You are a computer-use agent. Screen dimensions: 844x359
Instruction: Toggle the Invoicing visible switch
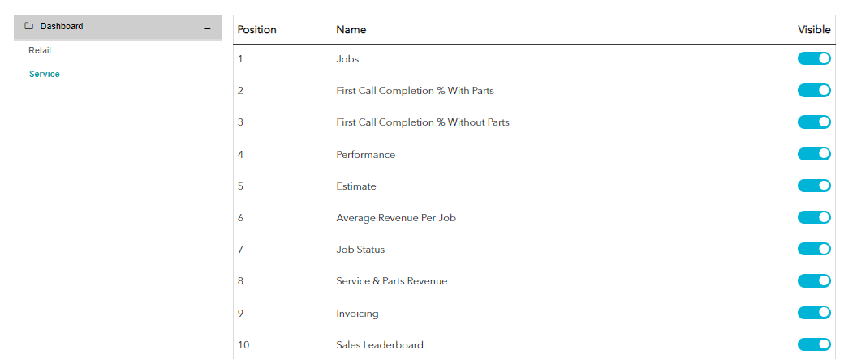coord(814,313)
